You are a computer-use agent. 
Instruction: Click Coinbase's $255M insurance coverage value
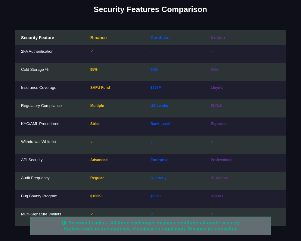[156, 88]
